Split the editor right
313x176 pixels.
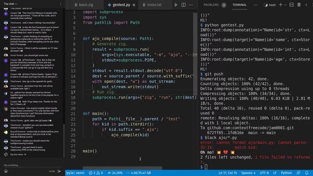(x=183, y=5)
